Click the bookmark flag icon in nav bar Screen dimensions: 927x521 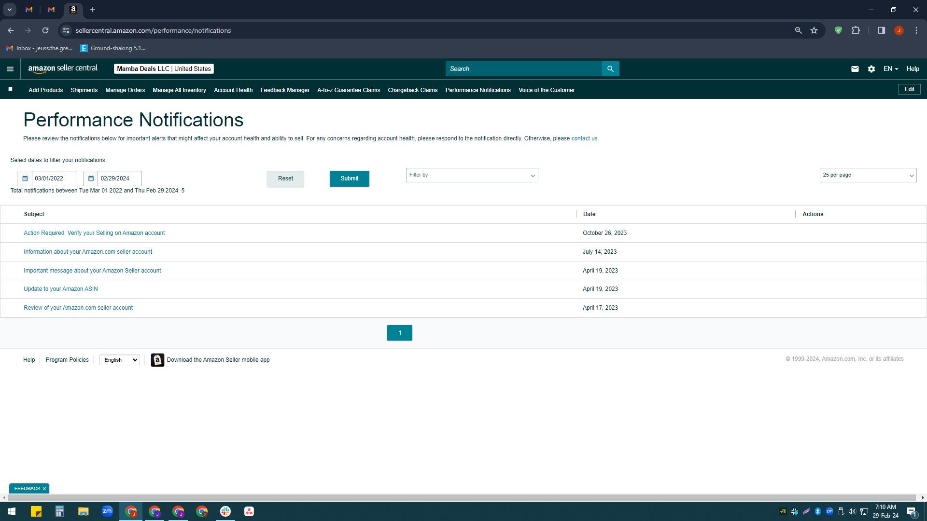11,90
